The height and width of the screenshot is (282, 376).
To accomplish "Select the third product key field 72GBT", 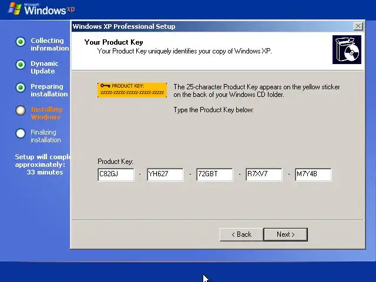I will pos(214,174).
